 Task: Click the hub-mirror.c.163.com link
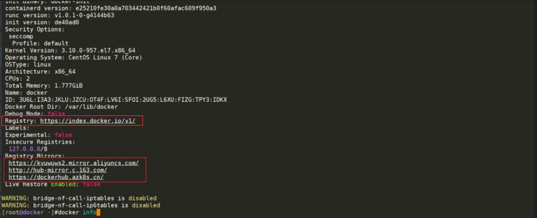pyautogui.click(x=58, y=170)
